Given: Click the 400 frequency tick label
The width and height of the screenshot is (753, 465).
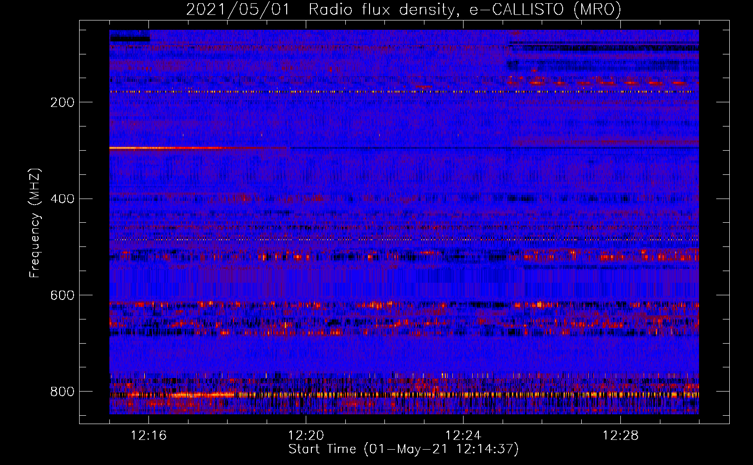Looking at the screenshot, I should coord(62,199).
